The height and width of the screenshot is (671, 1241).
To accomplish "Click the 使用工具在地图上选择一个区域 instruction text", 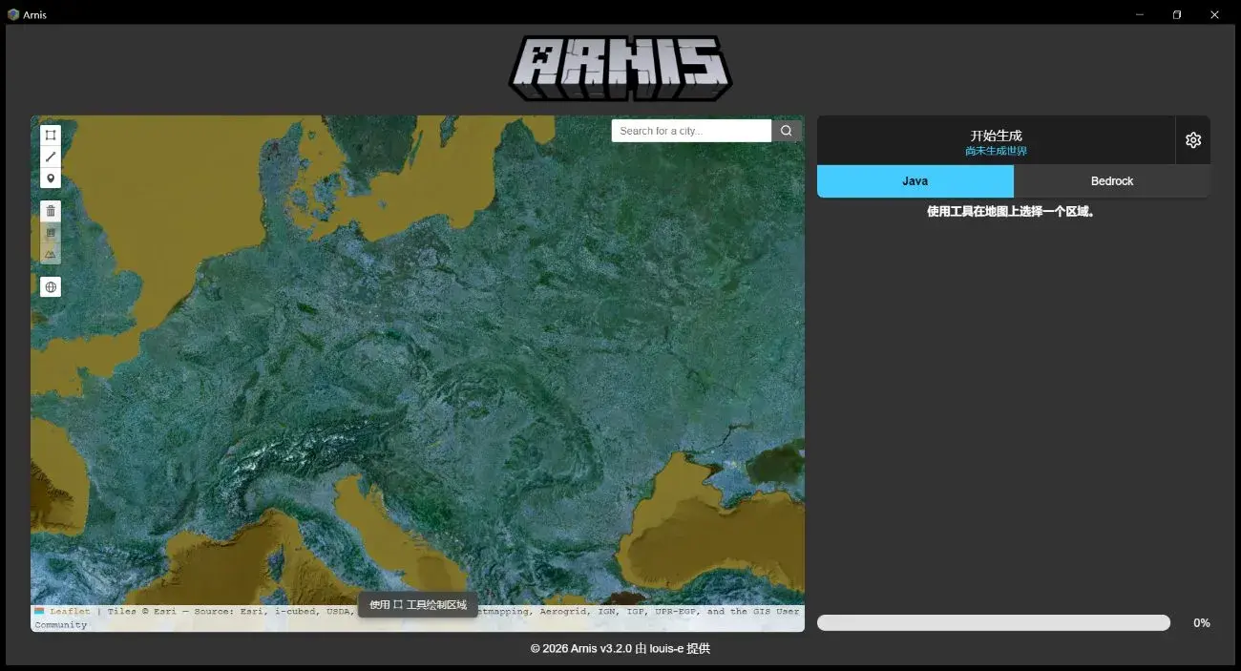I will [x=1012, y=212].
